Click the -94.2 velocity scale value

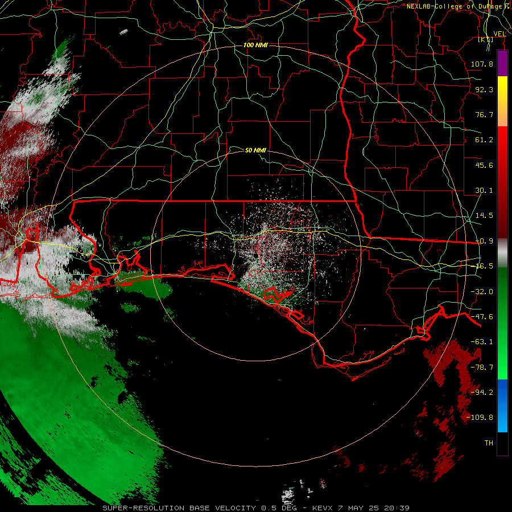coord(482,393)
